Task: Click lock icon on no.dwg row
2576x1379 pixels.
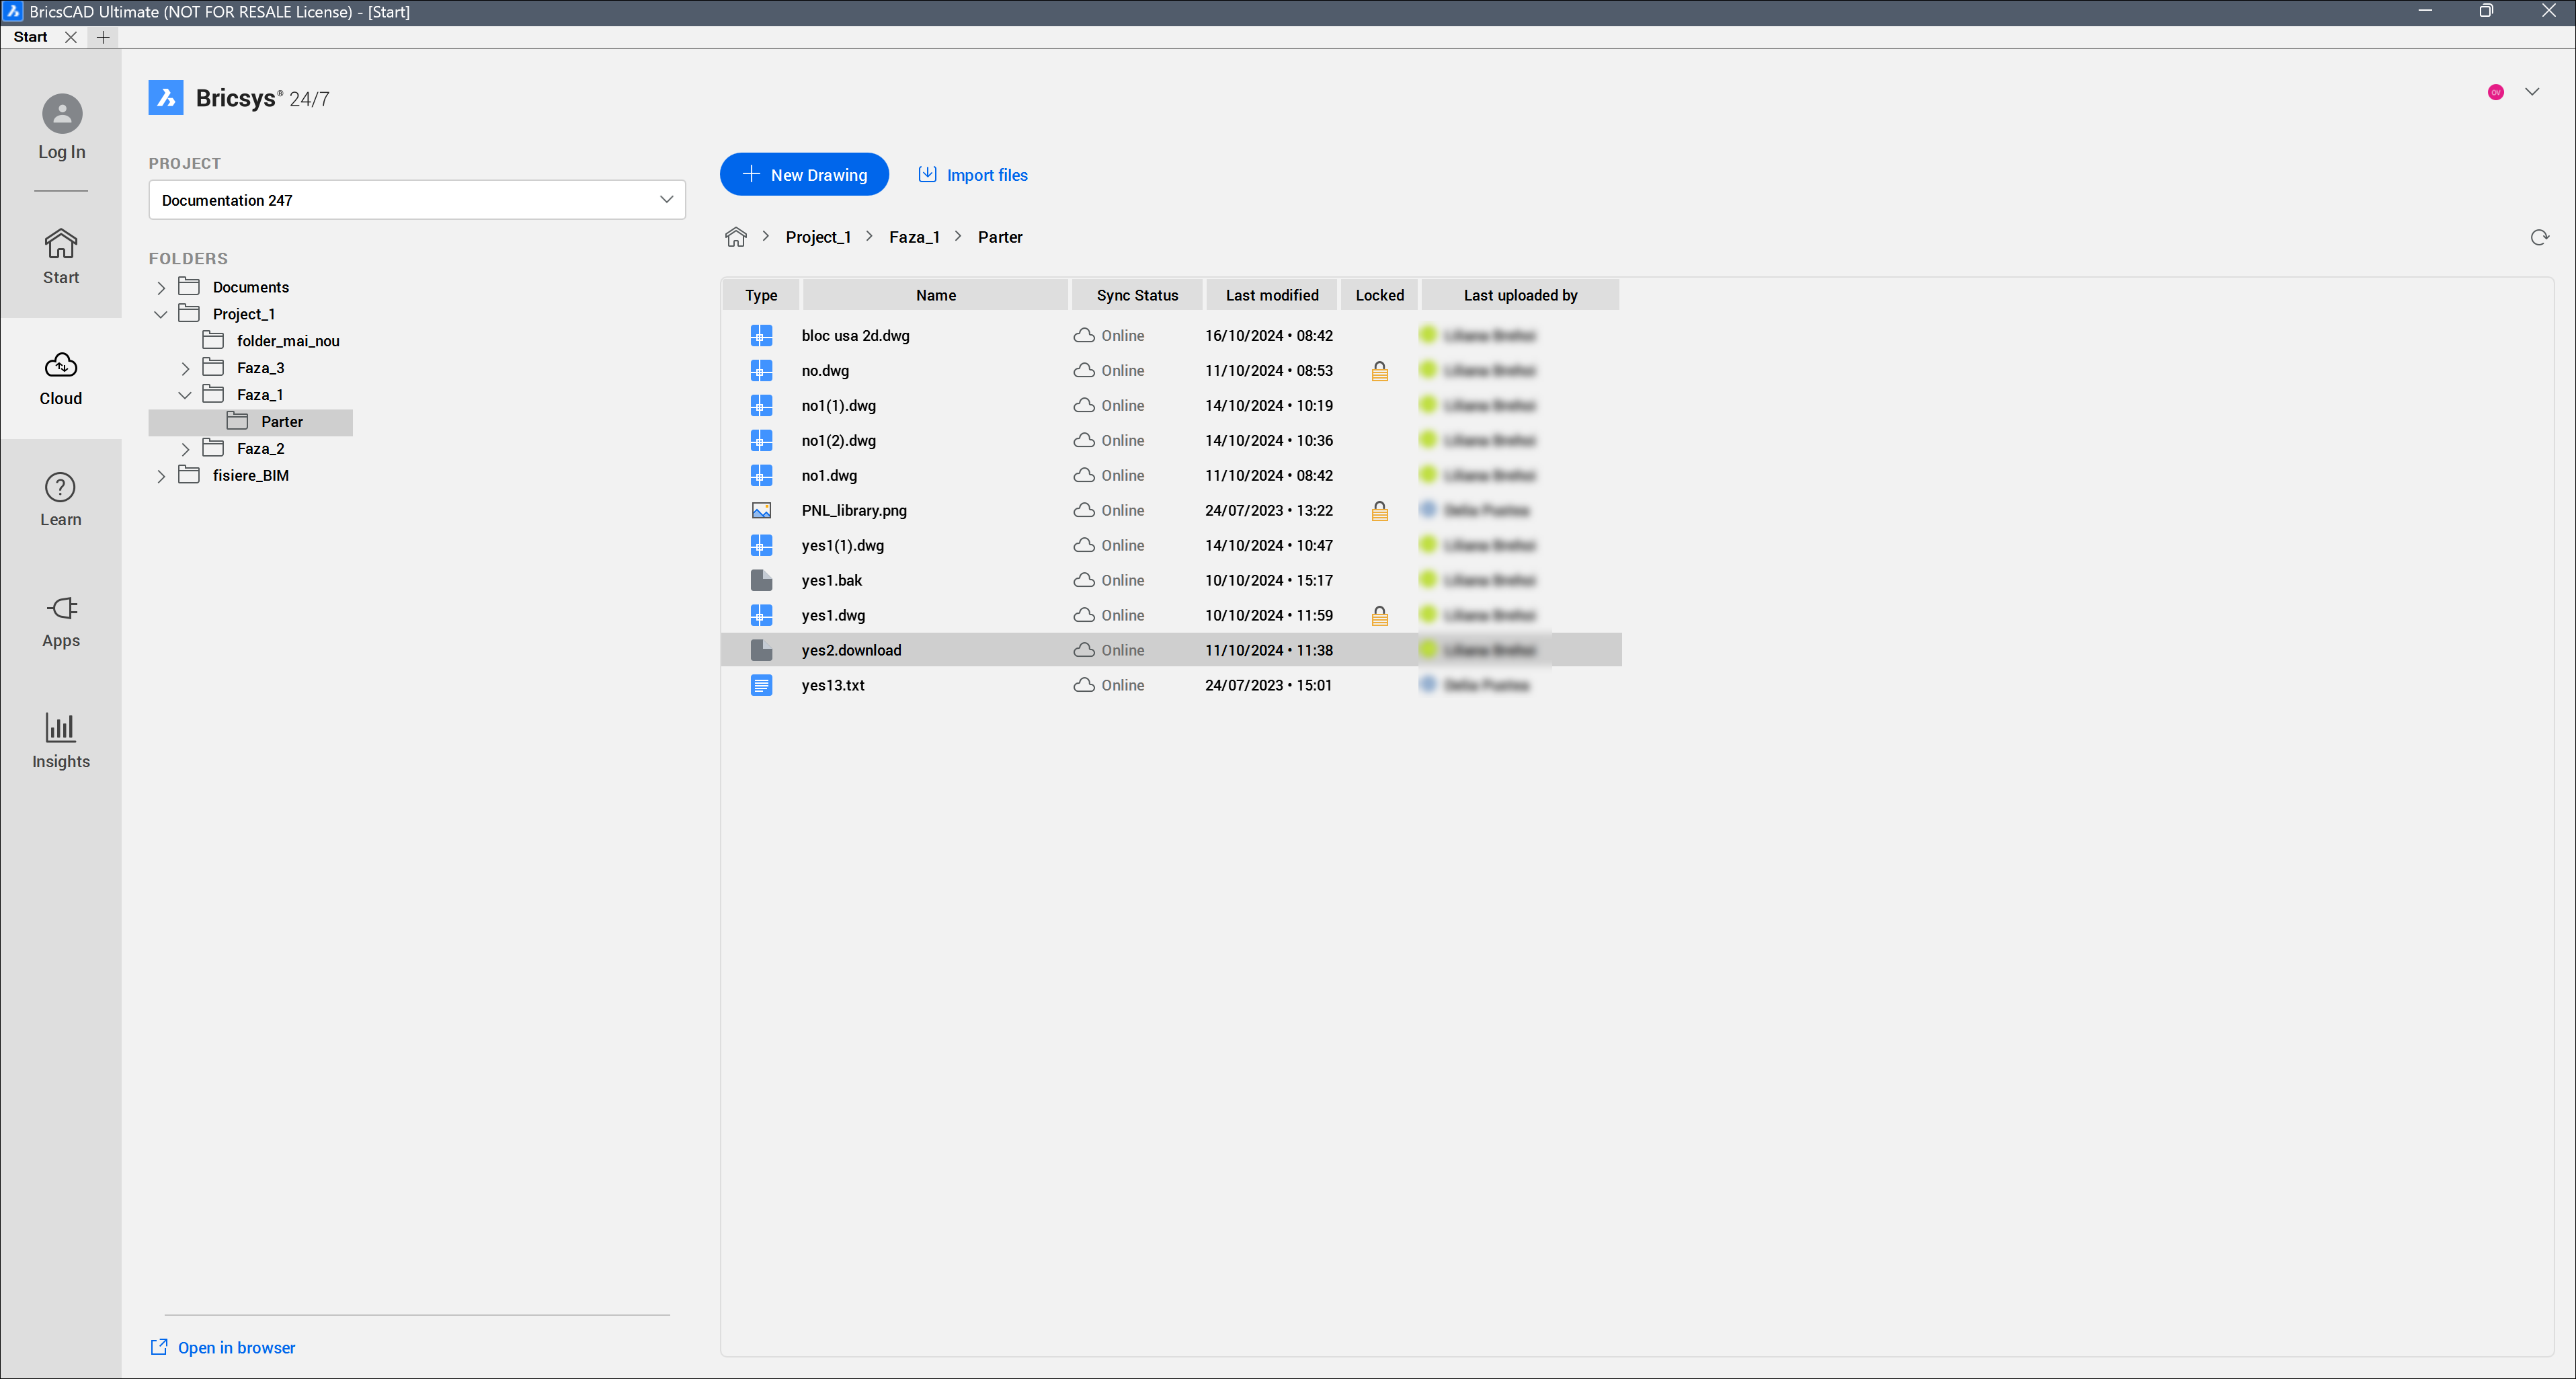Action: pyautogui.click(x=1379, y=371)
